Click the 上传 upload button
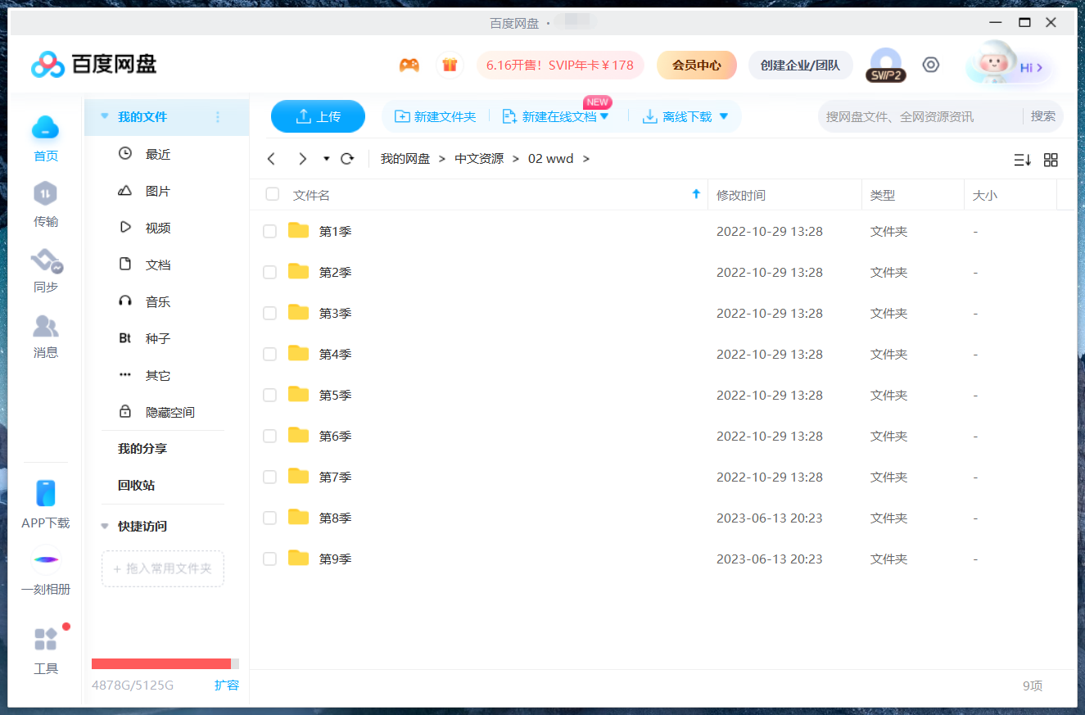Screen dimensions: 1085x715 click(x=318, y=116)
